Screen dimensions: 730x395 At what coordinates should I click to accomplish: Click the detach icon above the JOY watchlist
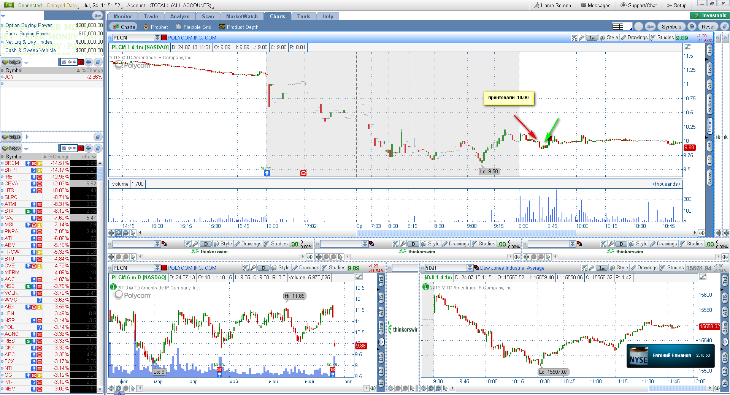98,62
